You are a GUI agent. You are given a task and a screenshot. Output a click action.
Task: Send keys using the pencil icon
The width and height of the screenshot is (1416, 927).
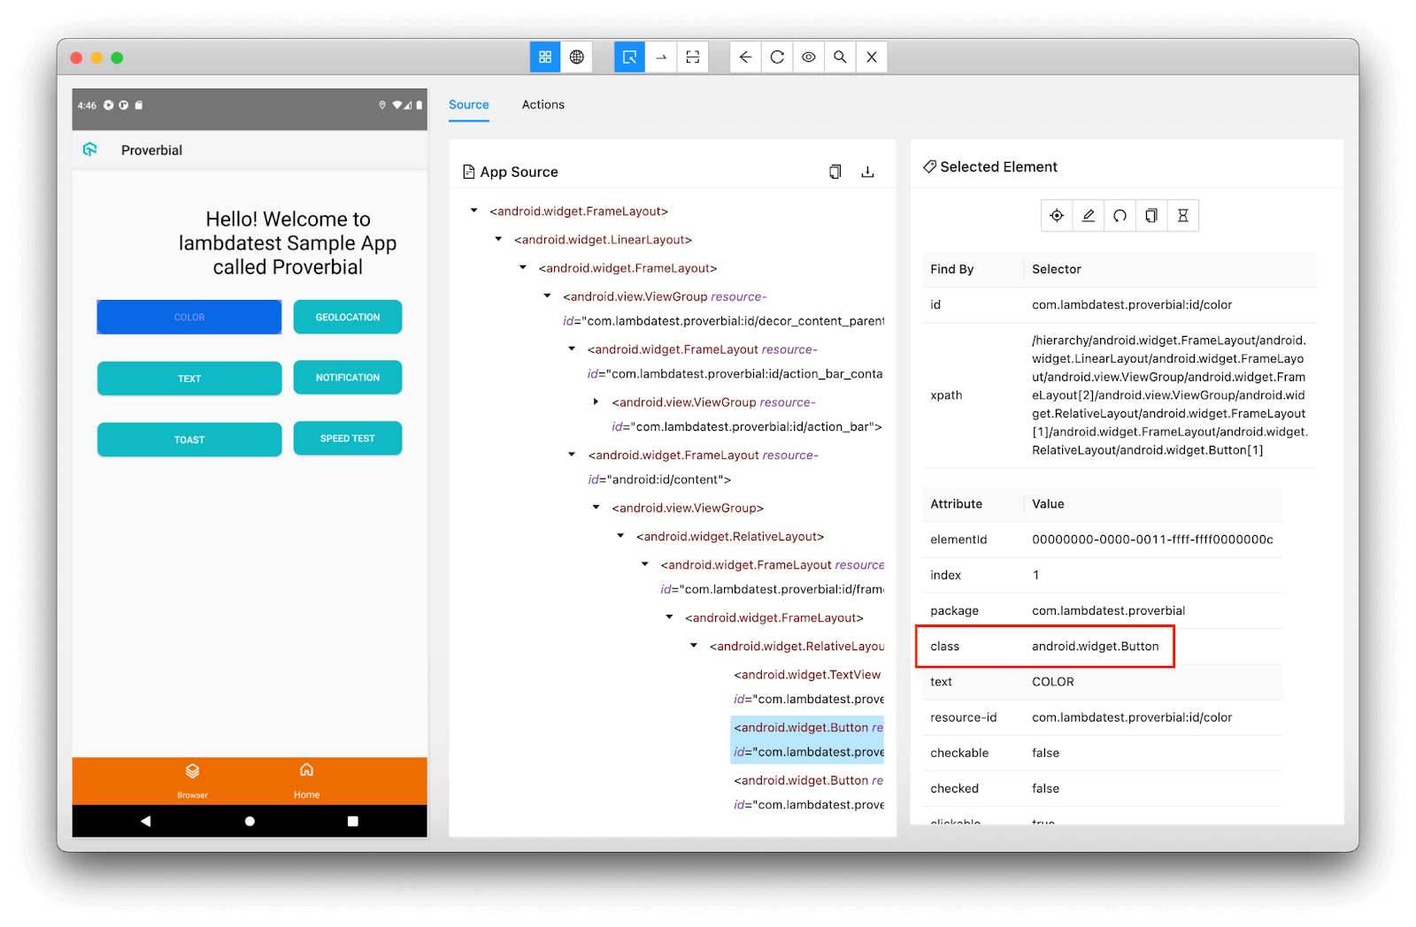pos(1089,215)
